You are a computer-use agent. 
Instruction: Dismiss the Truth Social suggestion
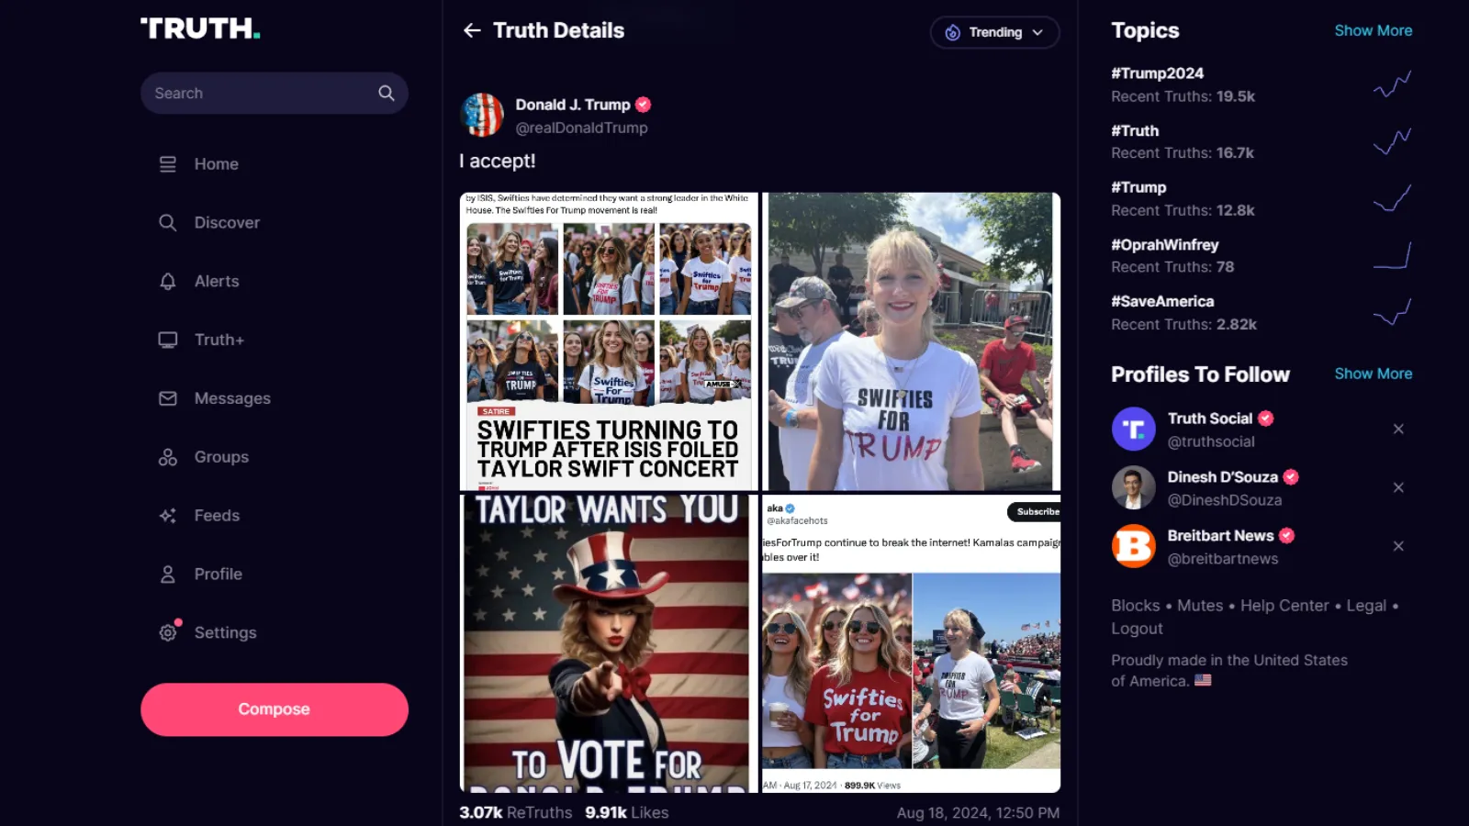1398,429
